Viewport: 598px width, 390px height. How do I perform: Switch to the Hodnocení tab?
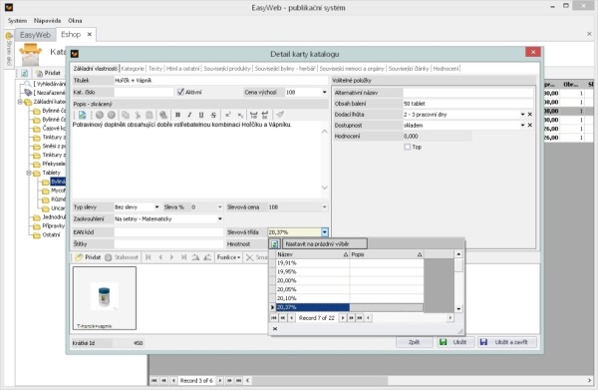coord(446,69)
